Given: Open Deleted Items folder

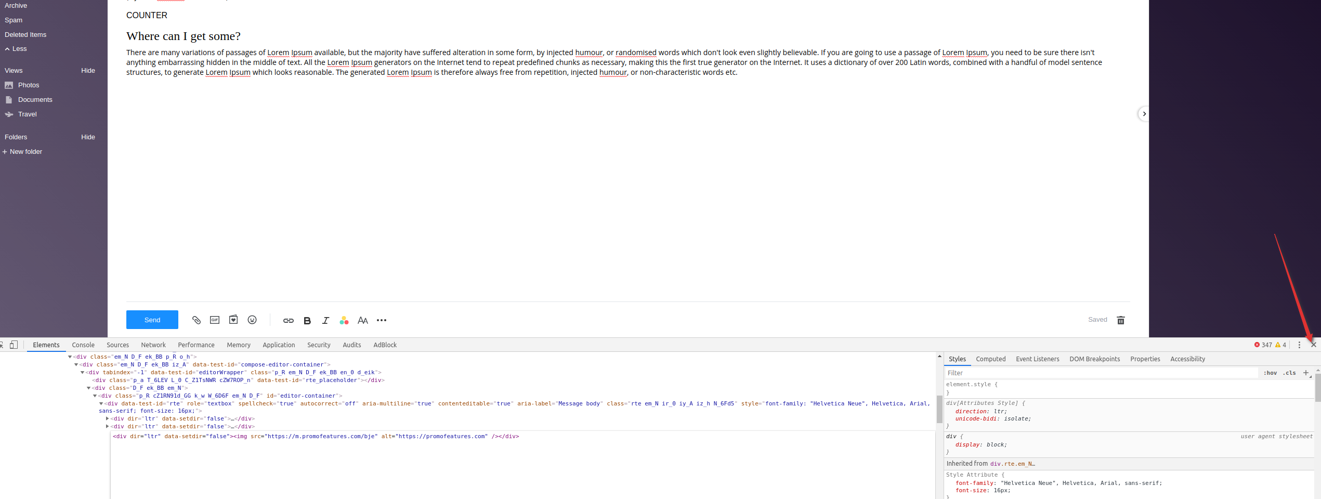Looking at the screenshot, I should coord(25,35).
